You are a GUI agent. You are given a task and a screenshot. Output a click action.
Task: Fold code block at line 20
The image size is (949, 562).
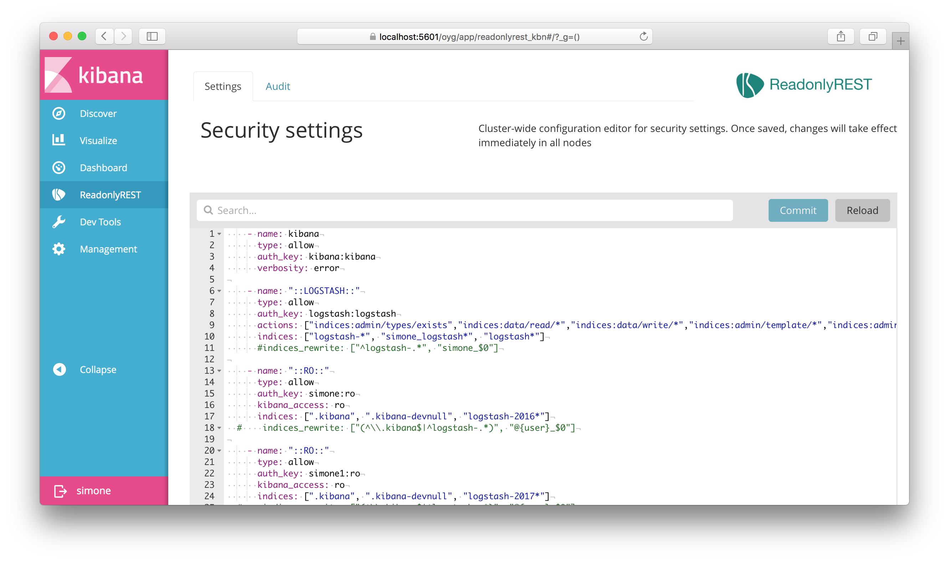click(x=220, y=451)
